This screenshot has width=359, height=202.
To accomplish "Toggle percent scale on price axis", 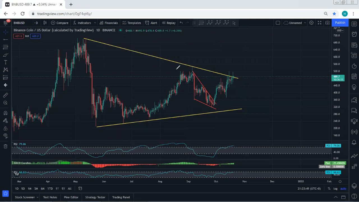I will click(x=329, y=189).
